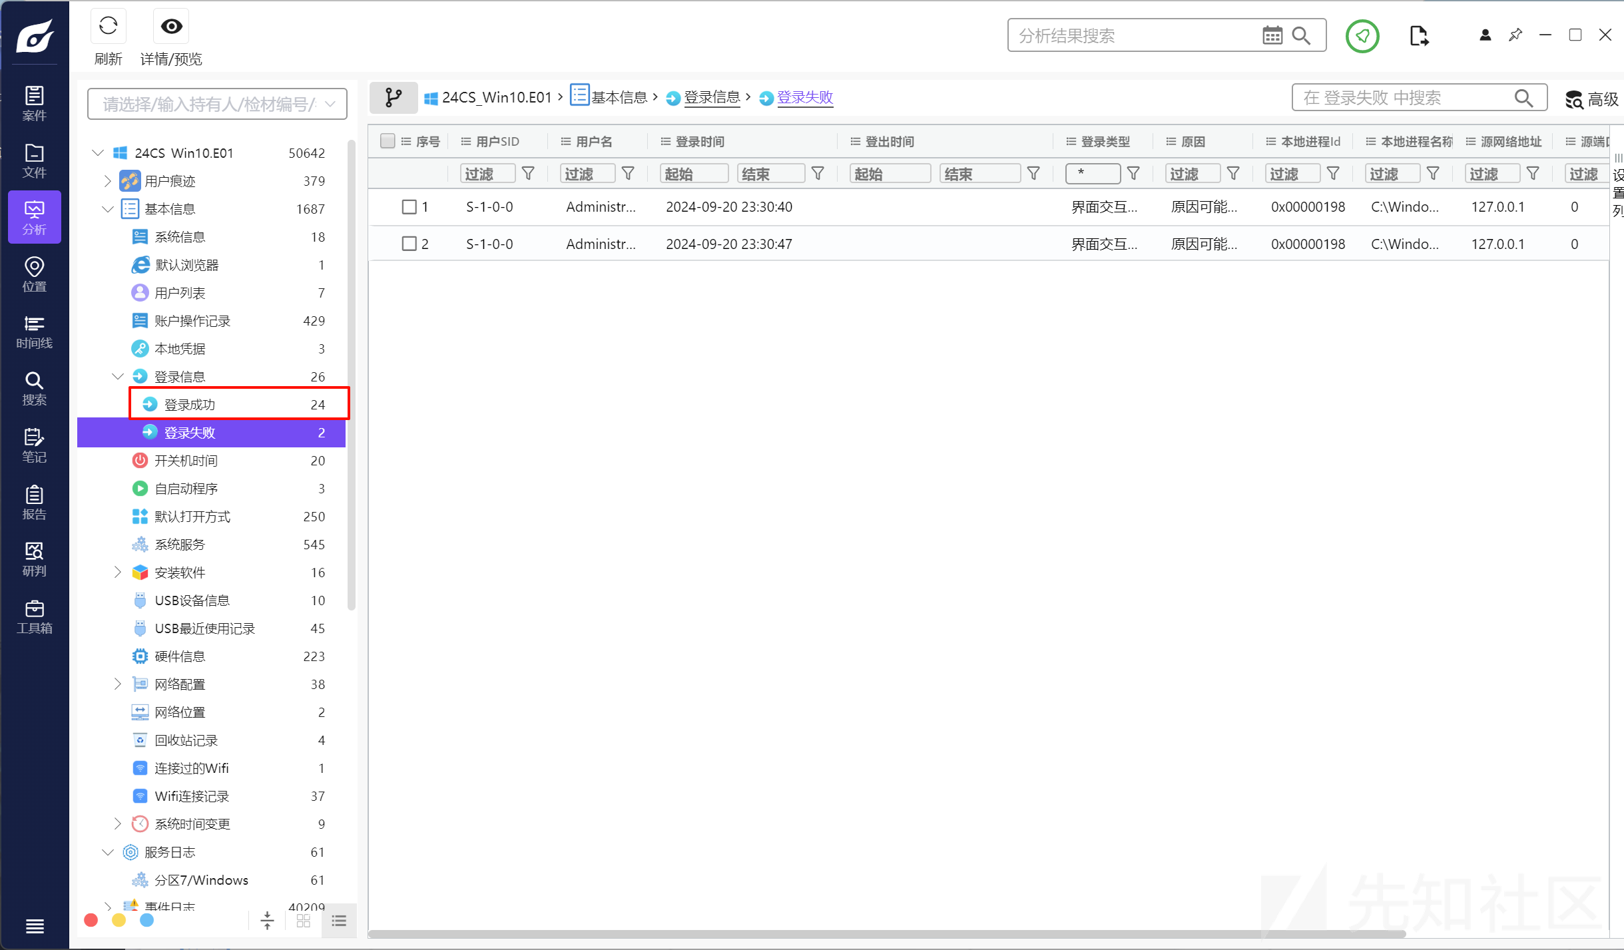Open the 搜索 sidebar section
The image size is (1624, 950).
35,388
